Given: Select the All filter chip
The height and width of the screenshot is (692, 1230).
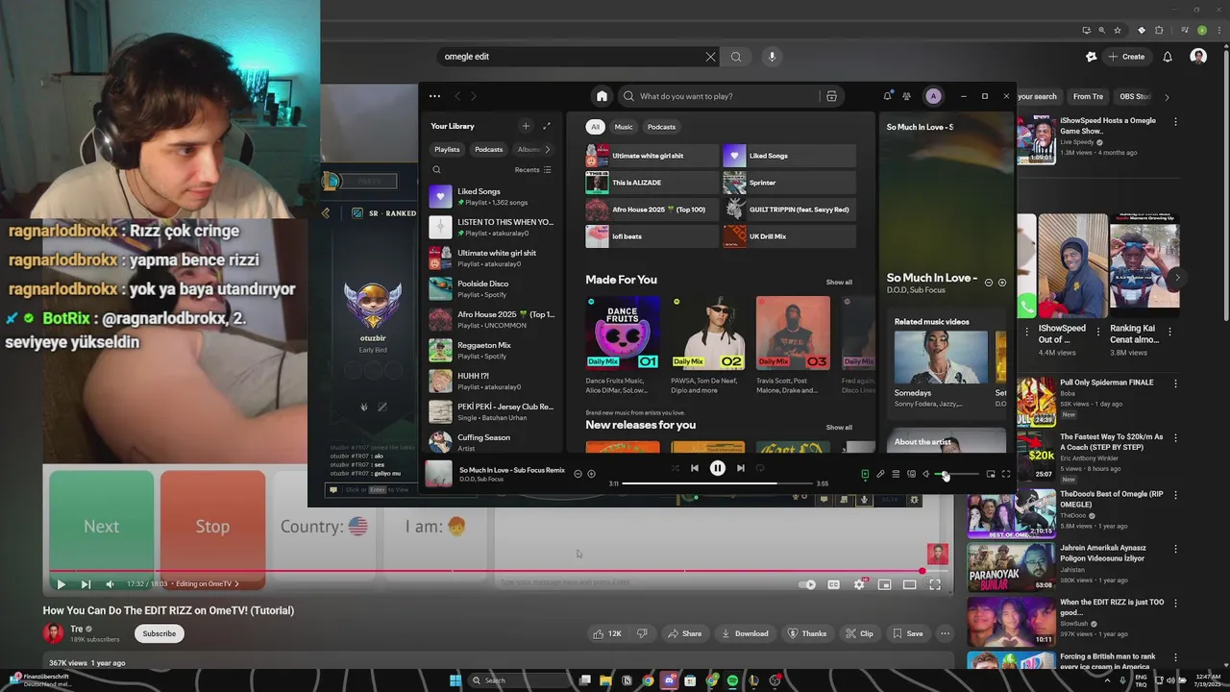Looking at the screenshot, I should 595,127.
